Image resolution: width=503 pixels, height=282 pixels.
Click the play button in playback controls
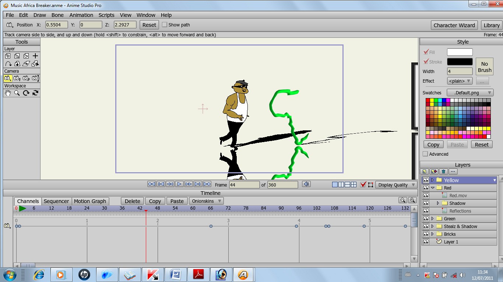click(179, 184)
